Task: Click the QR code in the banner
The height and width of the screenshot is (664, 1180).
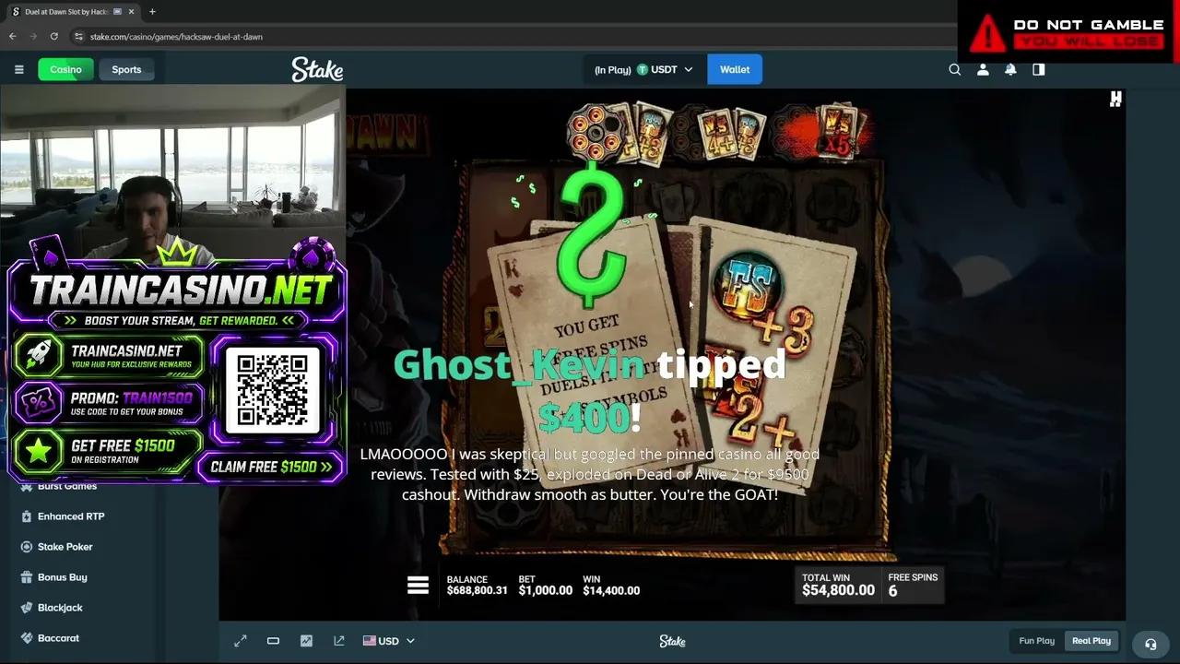Action: tap(272, 390)
